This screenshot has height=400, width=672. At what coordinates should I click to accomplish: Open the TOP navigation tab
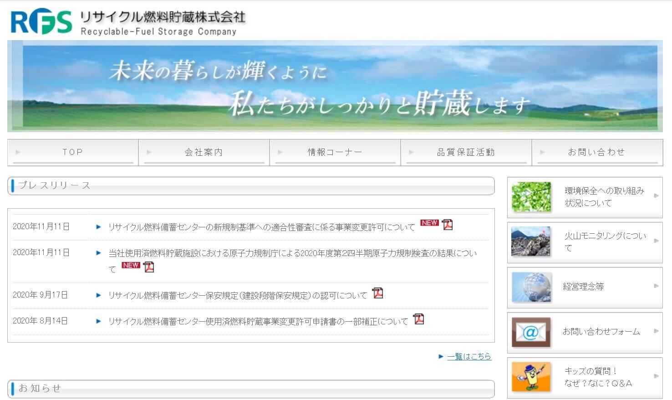73,152
